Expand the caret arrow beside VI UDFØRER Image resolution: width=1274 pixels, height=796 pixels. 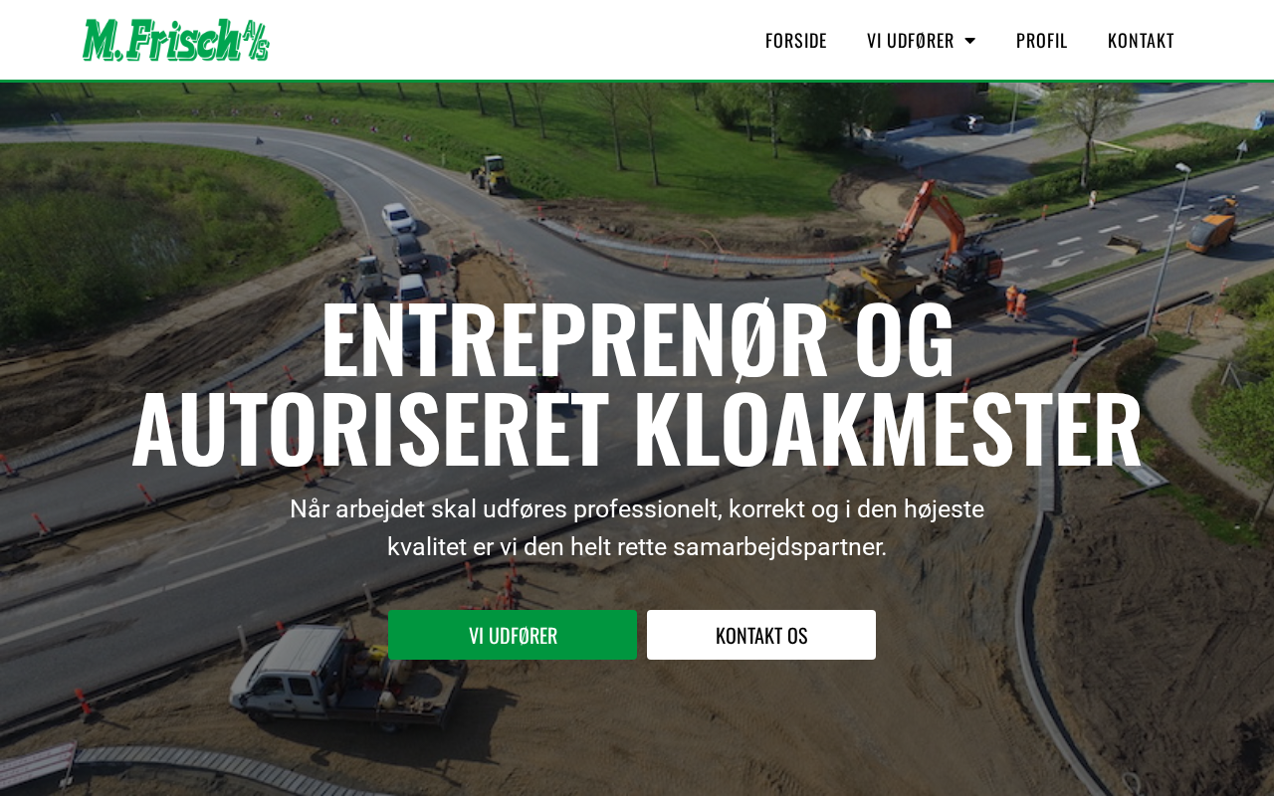(969, 40)
